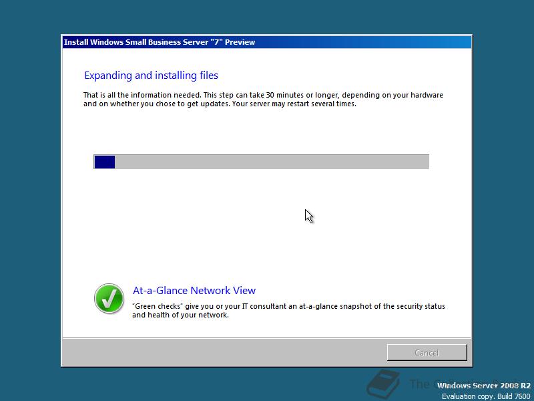Click the green checkmark icon
Image resolution: width=534 pixels, height=401 pixels.
point(109,298)
